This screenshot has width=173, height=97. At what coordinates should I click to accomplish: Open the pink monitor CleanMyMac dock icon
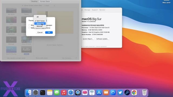[x=85, y=92]
